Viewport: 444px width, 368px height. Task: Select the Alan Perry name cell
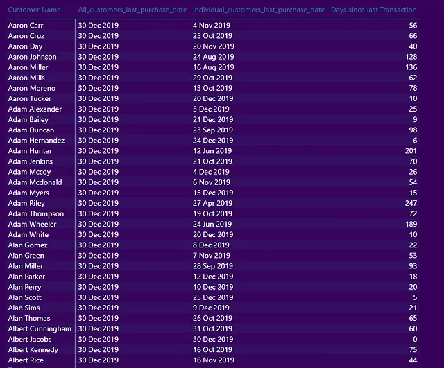tap(25, 287)
